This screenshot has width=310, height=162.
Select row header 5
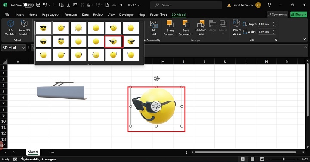3,92
